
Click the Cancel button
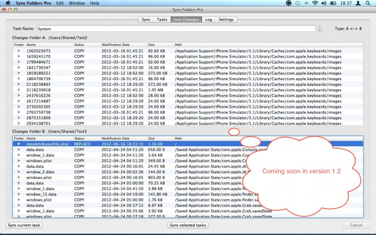coord(356,225)
